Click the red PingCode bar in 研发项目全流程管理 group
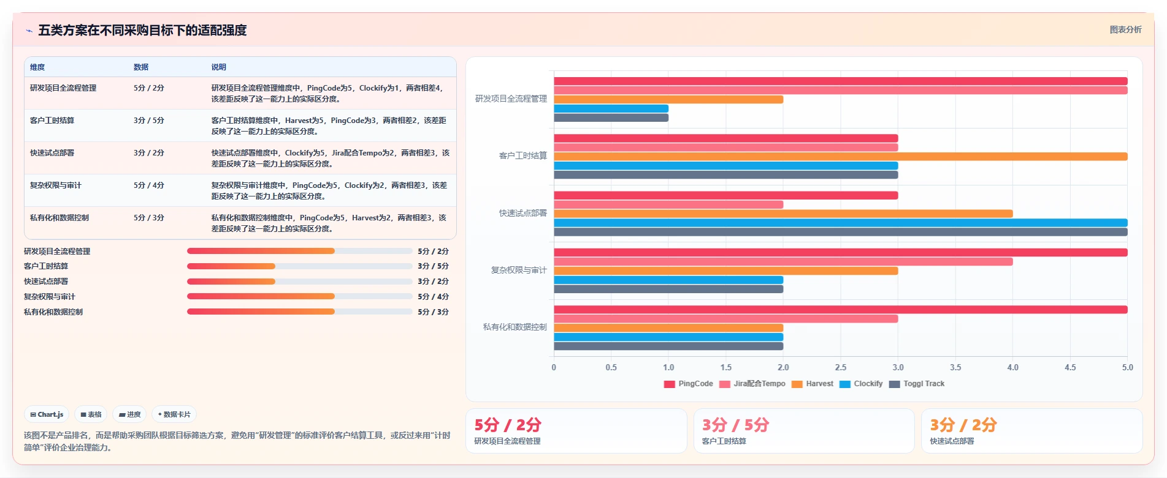 coord(840,81)
